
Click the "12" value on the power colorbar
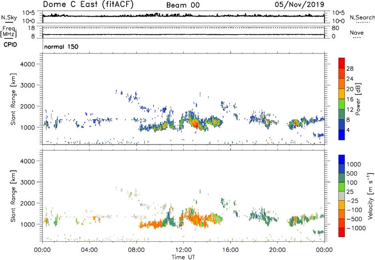pos(350,110)
